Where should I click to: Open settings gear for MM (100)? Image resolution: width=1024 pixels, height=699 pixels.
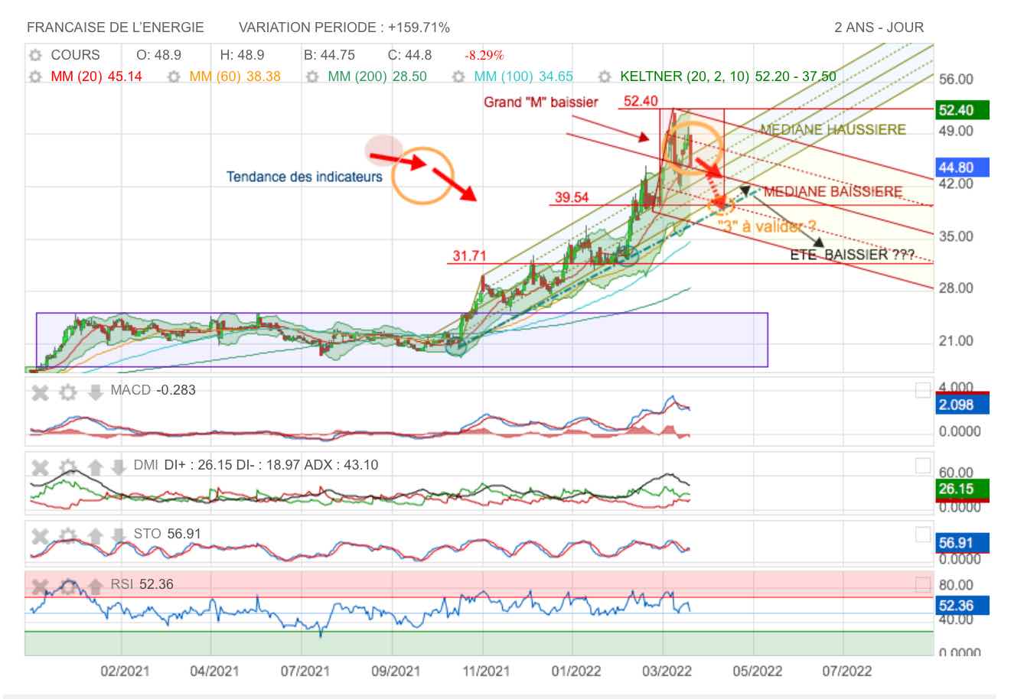(458, 77)
